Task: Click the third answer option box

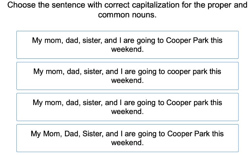Action: coord(127,107)
